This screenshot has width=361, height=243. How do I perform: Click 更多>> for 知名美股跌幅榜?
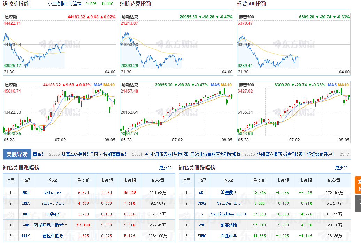pos(341,167)
